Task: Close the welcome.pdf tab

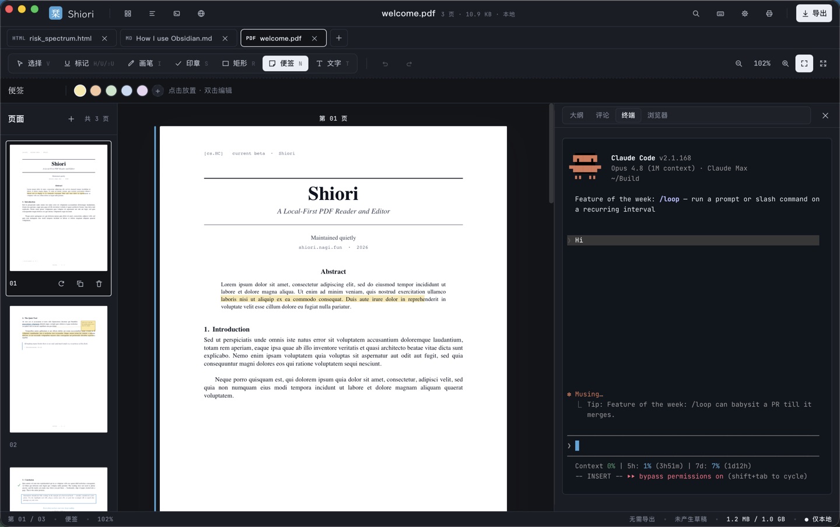Action: click(314, 38)
